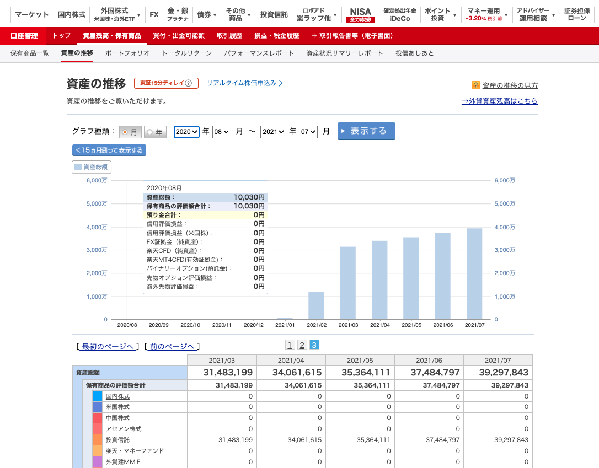Open the 投資信託 menu
The image size is (599, 468).
[x=274, y=14]
